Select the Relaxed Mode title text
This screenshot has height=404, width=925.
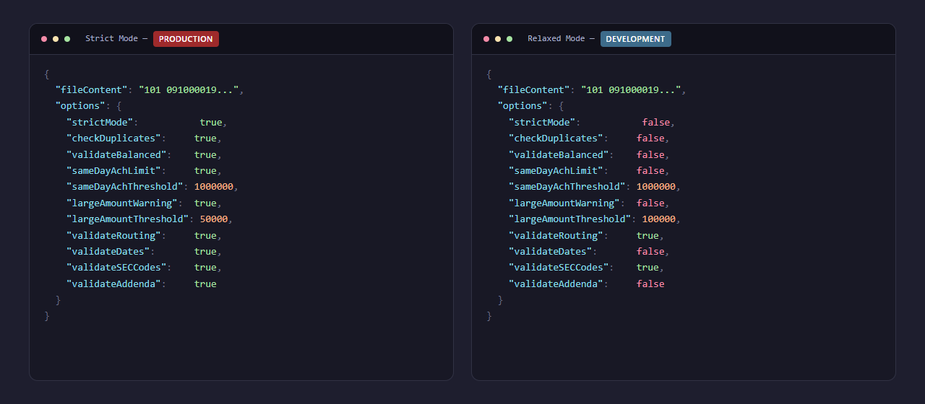click(x=556, y=39)
